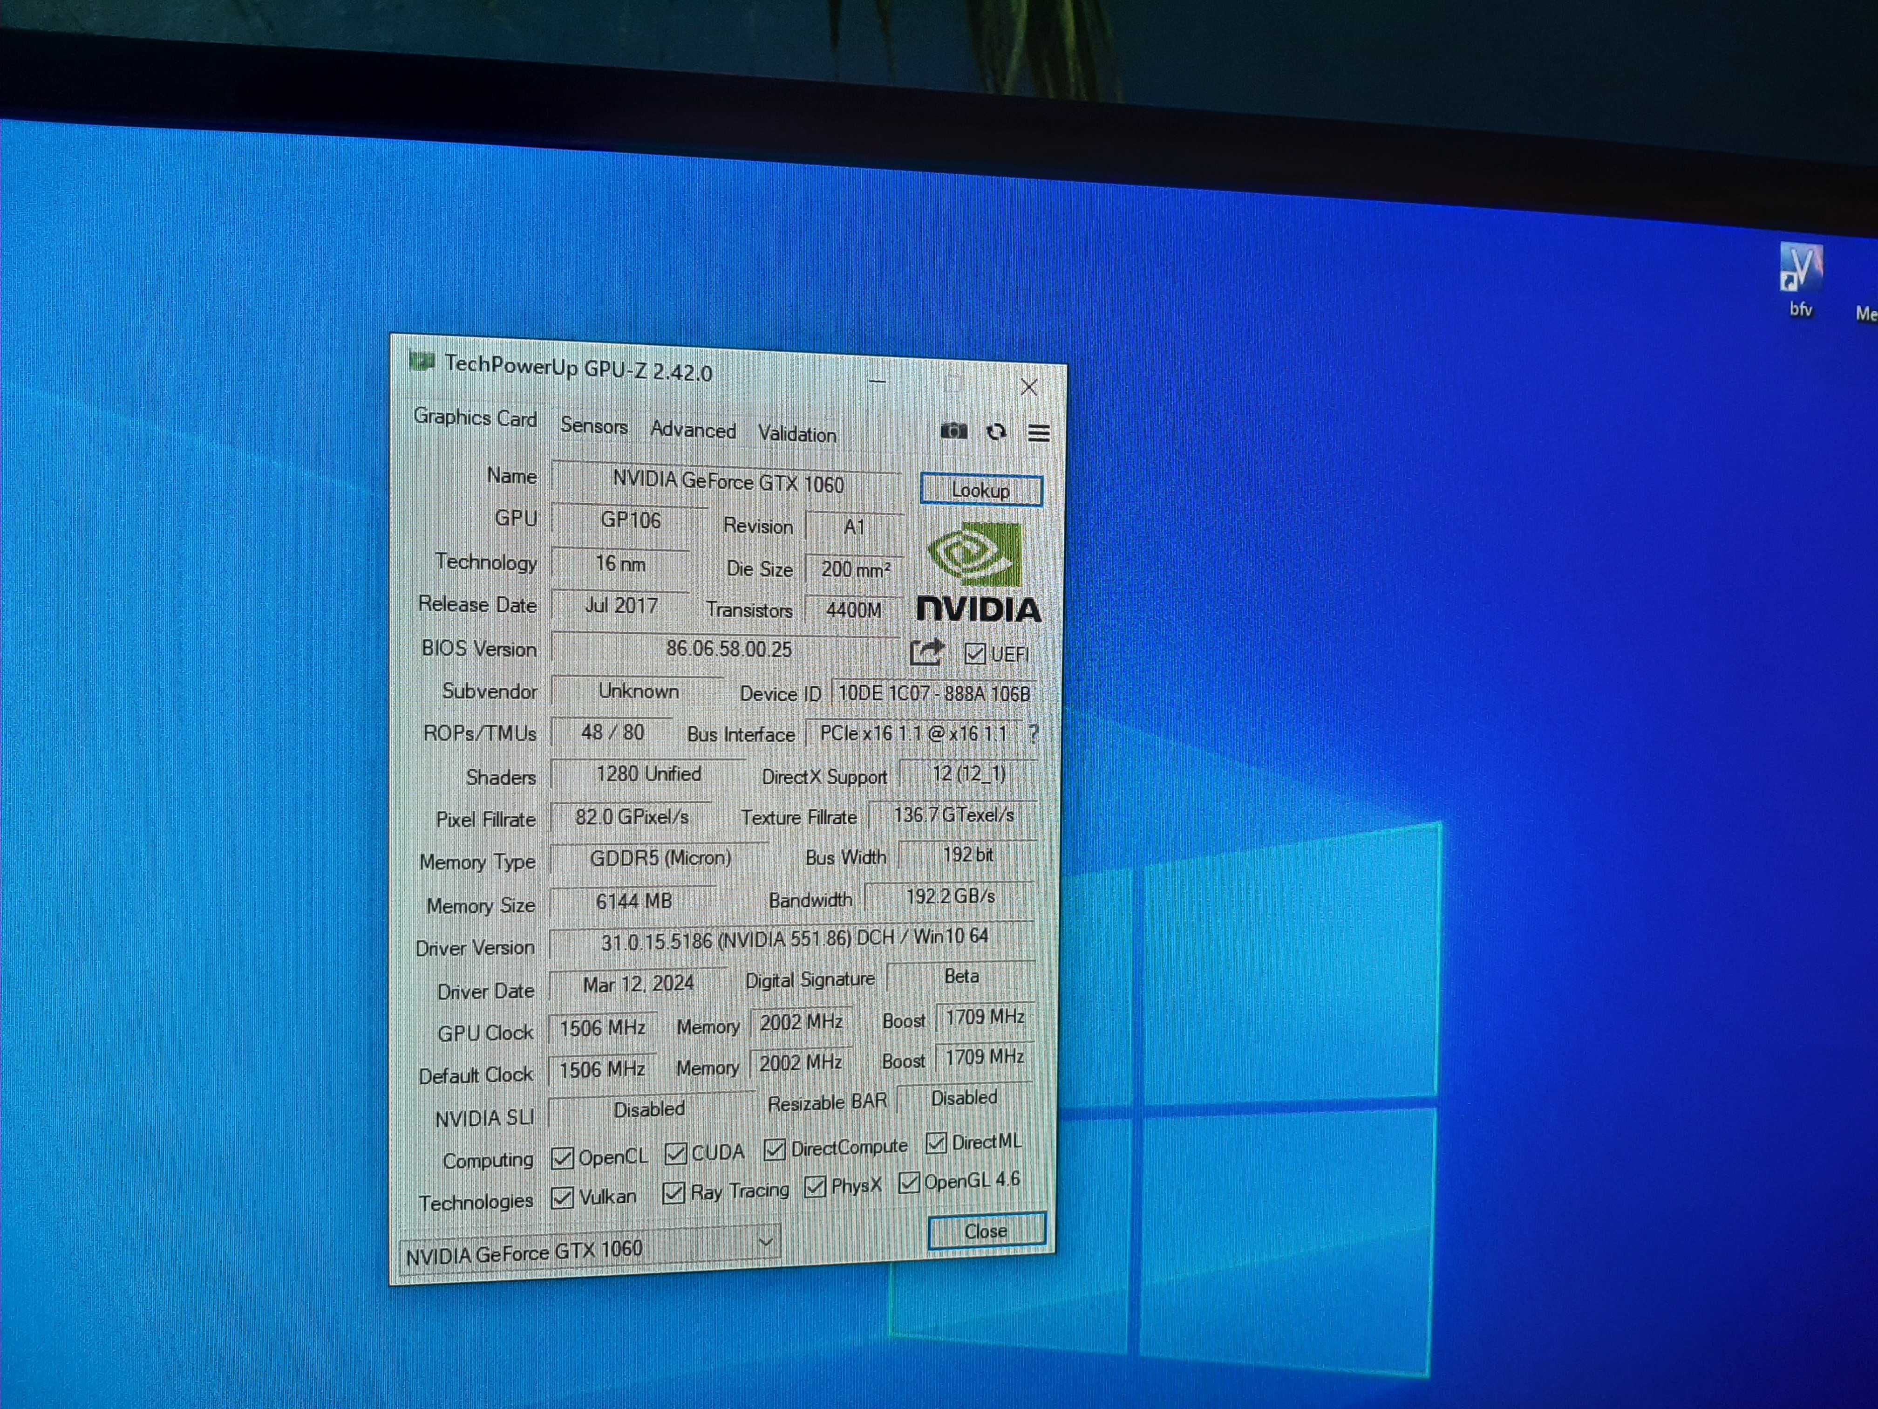Click the Close button at bottom
This screenshot has width=1878, height=1409.
[x=986, y=1231]
